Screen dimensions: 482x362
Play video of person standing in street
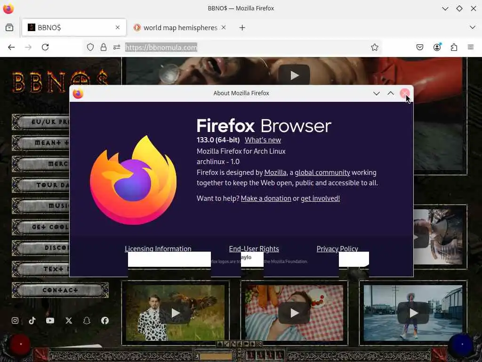413,313
